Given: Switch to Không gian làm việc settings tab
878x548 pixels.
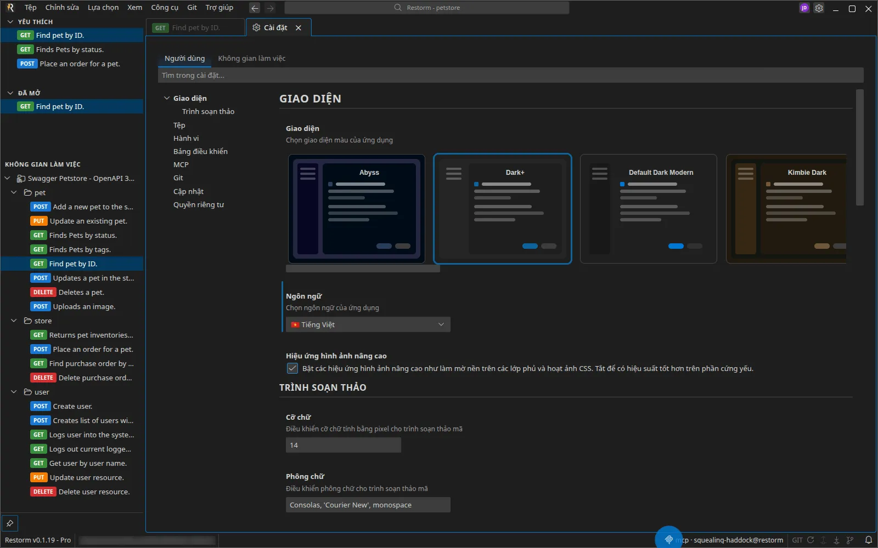Looking at the screenshot, I should click(x=252, y=58).
